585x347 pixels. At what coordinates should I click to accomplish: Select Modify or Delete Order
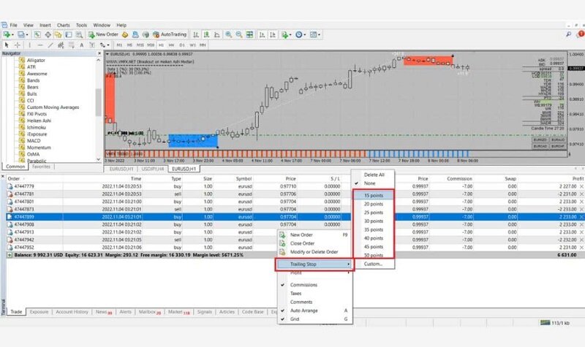(x=315, y=252)
